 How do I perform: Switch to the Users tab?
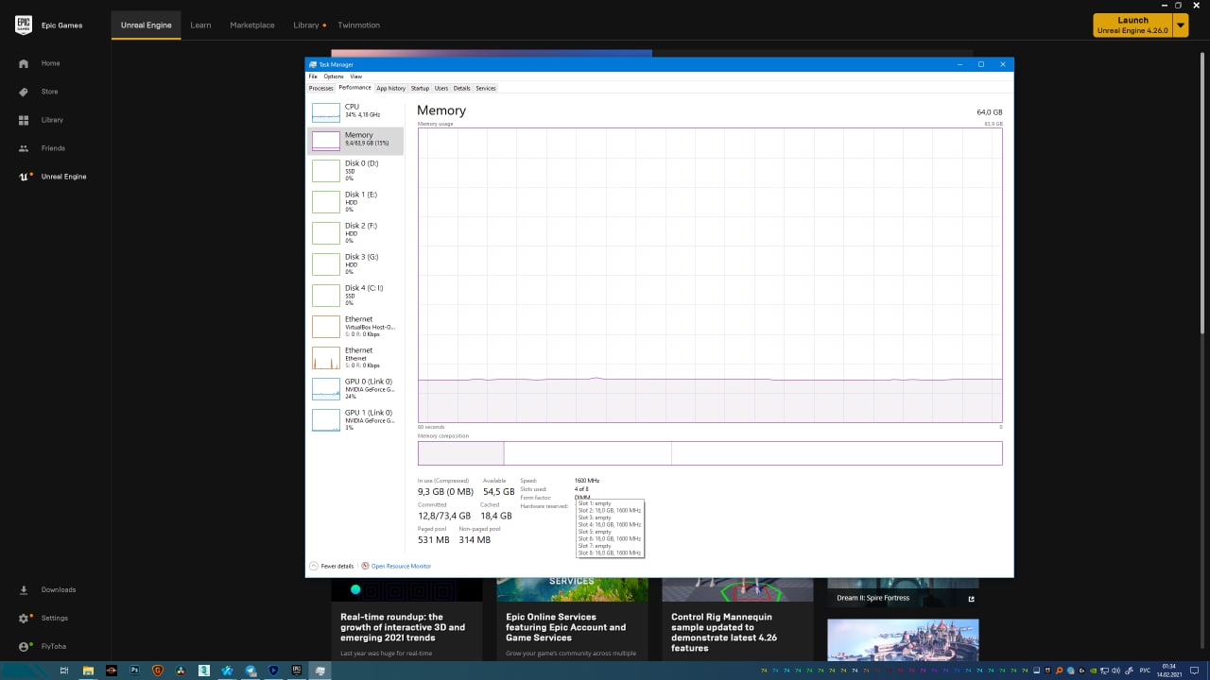(441, 88)
